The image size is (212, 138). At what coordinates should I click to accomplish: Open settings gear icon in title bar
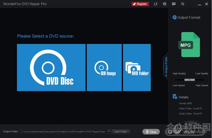click(x=165, y=4)
